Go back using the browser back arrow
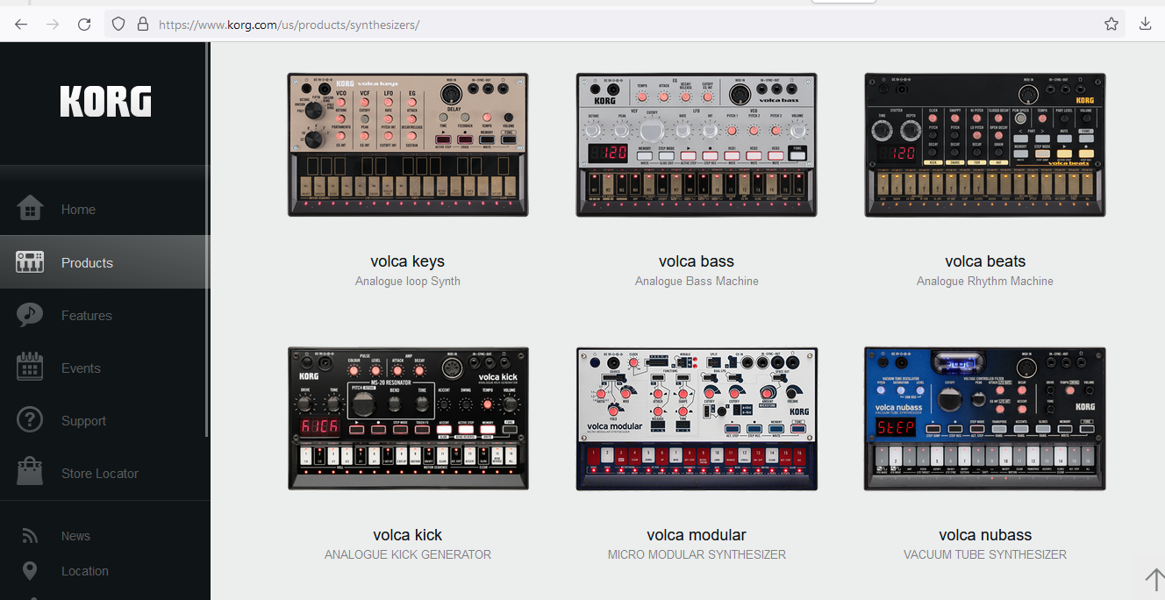 pos(21,25)
